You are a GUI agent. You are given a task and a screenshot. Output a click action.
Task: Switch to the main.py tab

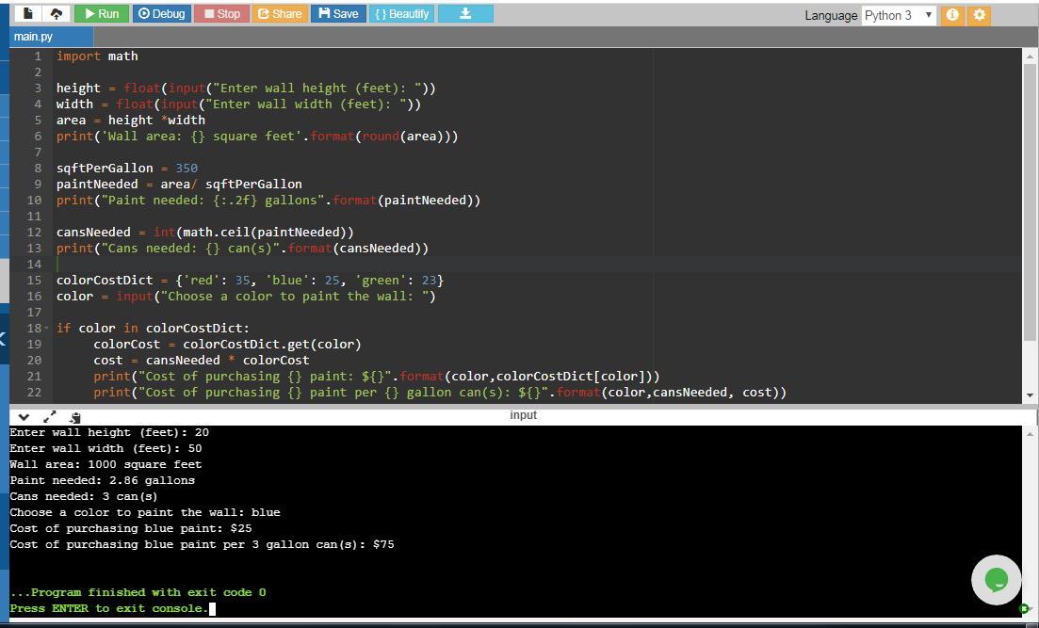34,37
